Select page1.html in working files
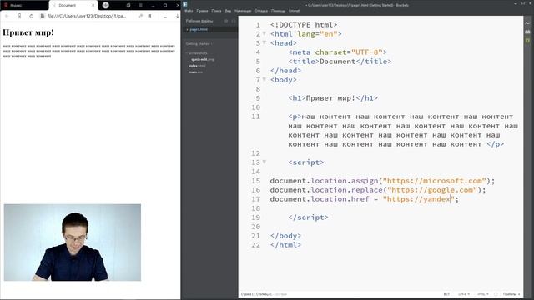The width and height of the screenshot is (534, 300). pos(199,30)
